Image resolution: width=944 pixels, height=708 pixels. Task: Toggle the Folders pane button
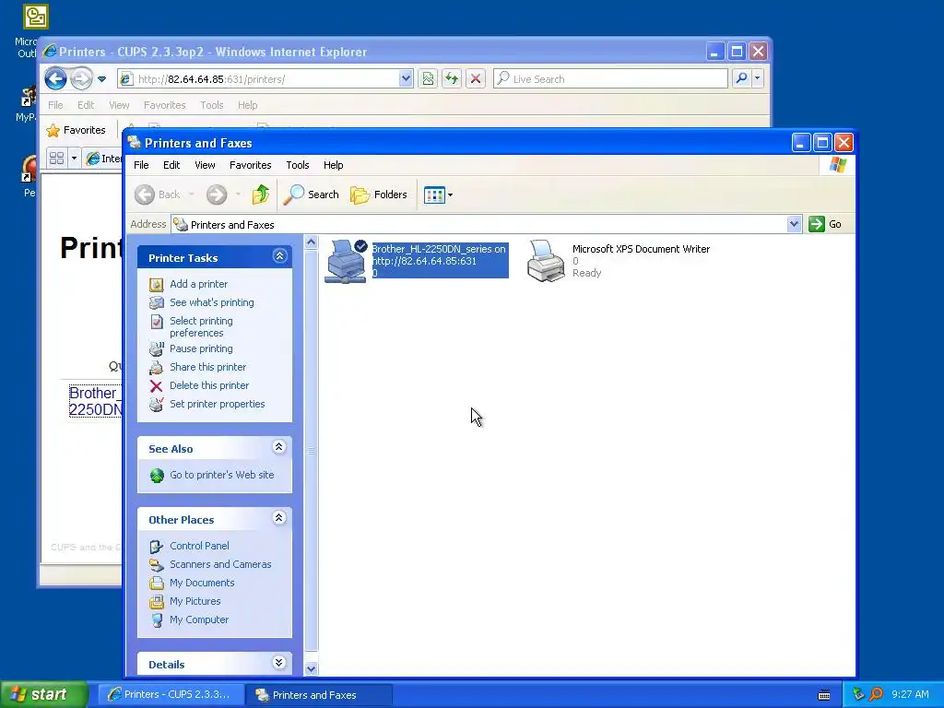379,195
